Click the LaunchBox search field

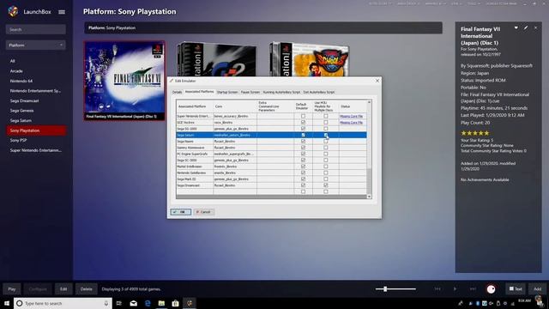(x=36, y=29)
